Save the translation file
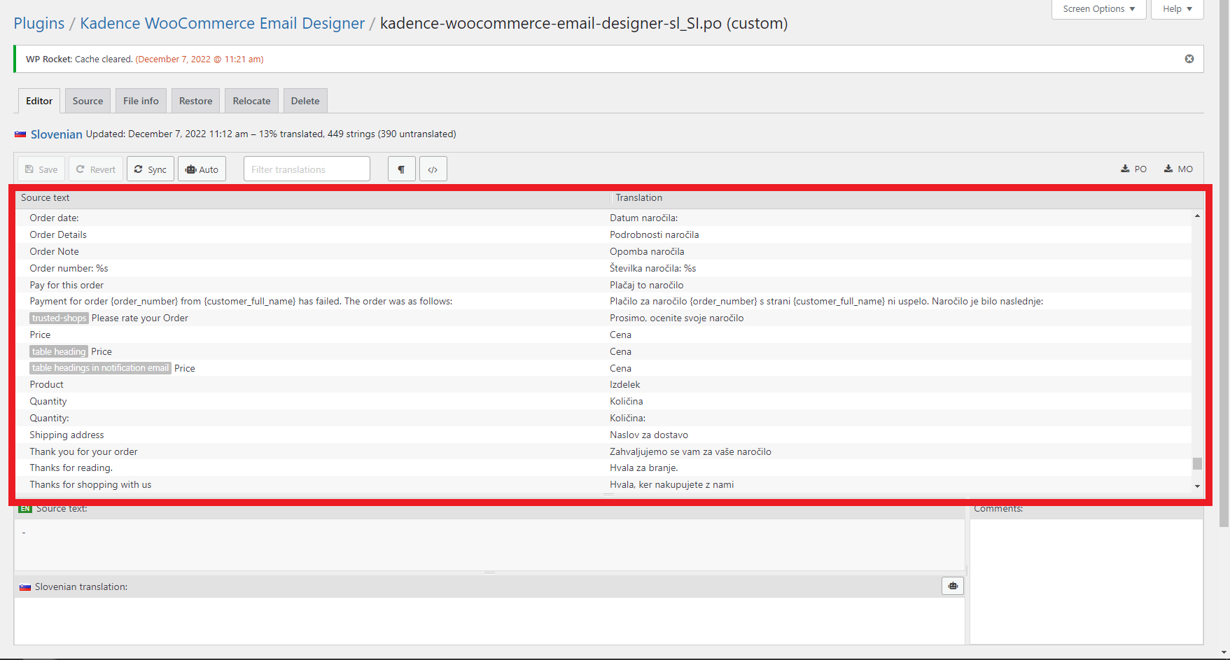Screen dimensions: 1230x660 click(41, 169)
